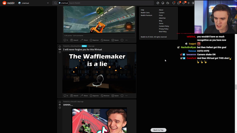237x133 pixels.
Task: Open the r/wirtual community dropdown
Action: tap(34, 3)
